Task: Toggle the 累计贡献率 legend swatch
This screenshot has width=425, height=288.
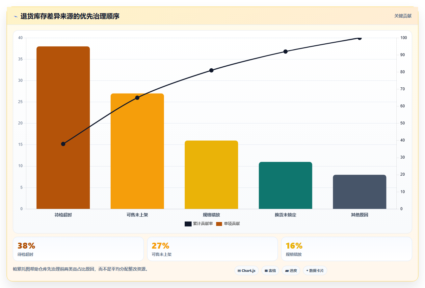Action: tap(188, 224)
